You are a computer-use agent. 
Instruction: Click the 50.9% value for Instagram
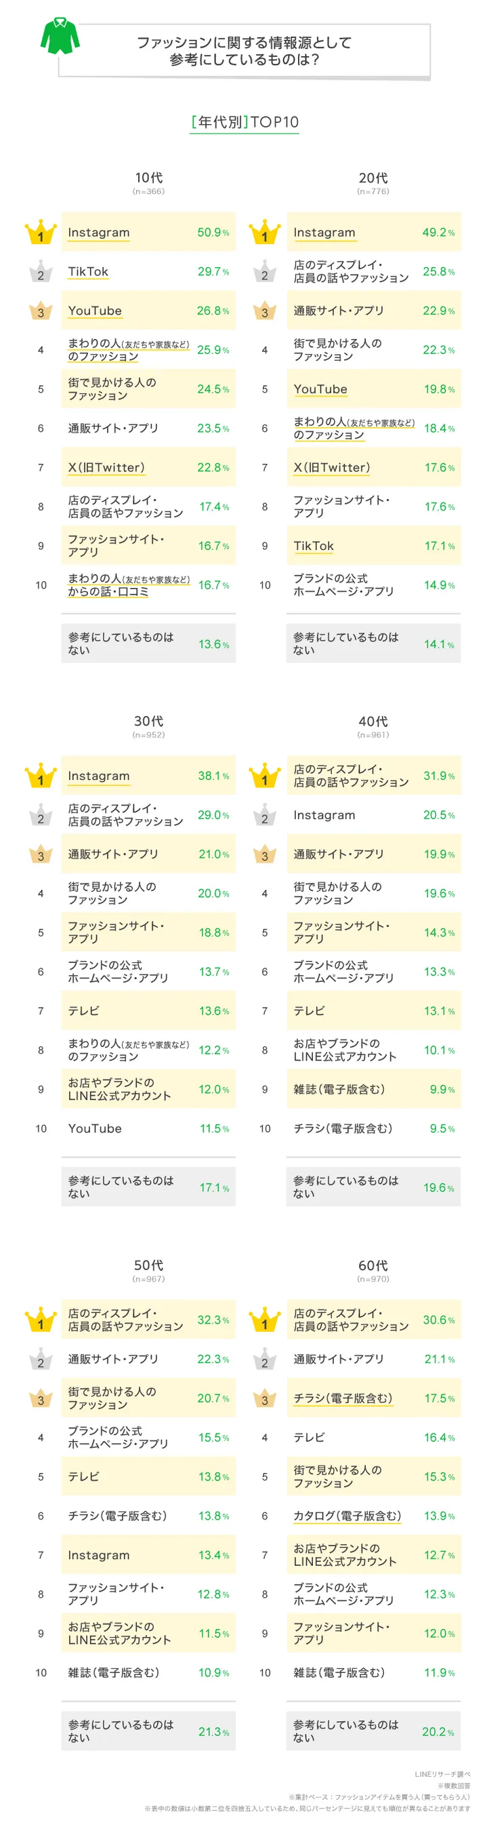(213, 233)
